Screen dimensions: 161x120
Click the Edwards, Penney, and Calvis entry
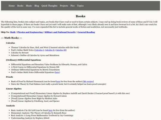click(x=49, y=65)
